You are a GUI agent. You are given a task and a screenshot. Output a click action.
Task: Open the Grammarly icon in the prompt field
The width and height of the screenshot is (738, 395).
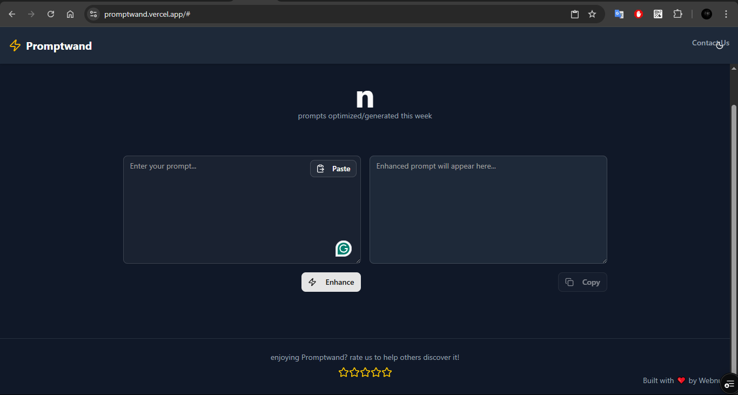[x=343, y=249]
